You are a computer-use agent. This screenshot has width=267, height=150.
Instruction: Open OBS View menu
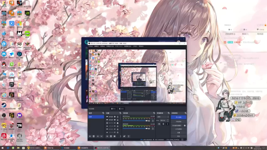click(102, 46)
